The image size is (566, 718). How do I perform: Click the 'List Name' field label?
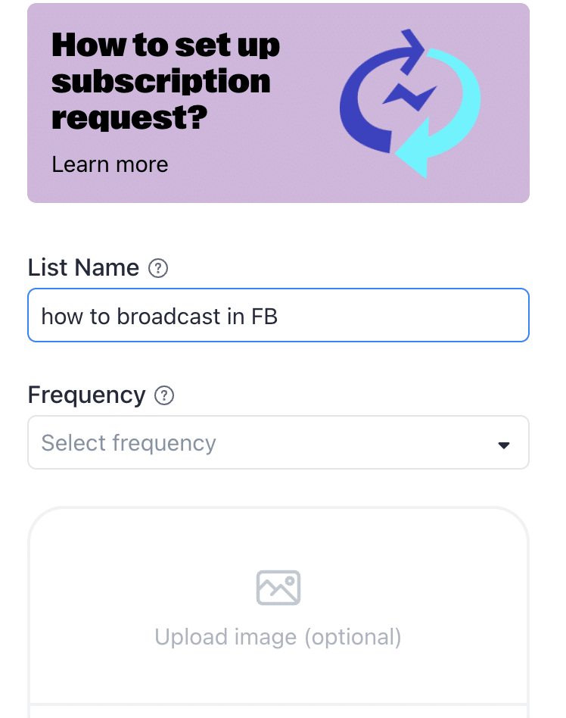tap(83, 267)
